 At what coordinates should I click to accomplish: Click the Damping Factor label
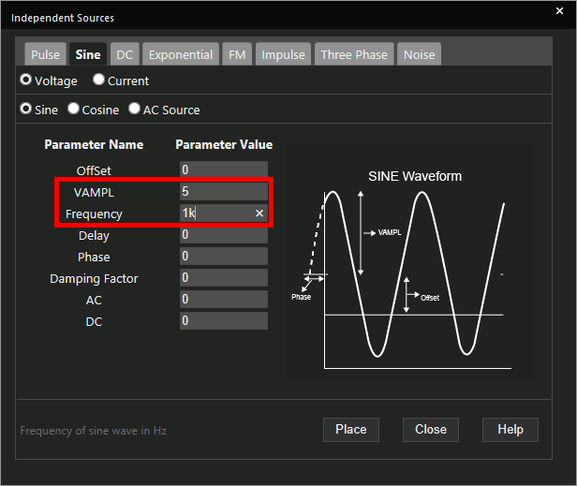(94, 278)
